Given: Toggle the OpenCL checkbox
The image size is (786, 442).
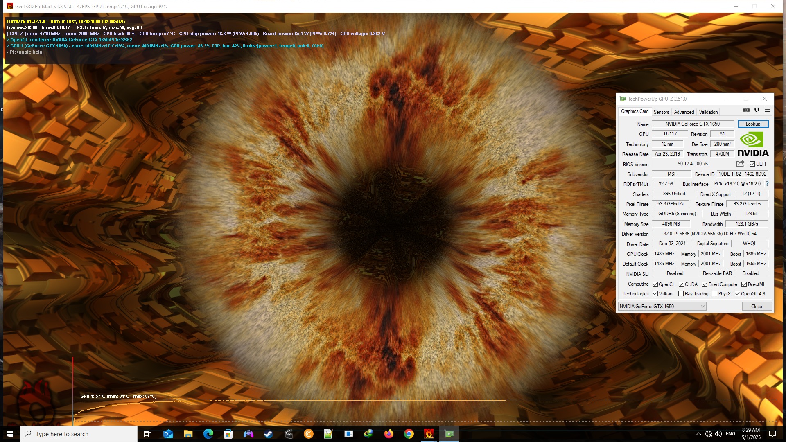Looking at the screenshot, I should [655, 284].
